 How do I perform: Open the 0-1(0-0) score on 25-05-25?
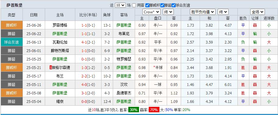coord(88,59)
